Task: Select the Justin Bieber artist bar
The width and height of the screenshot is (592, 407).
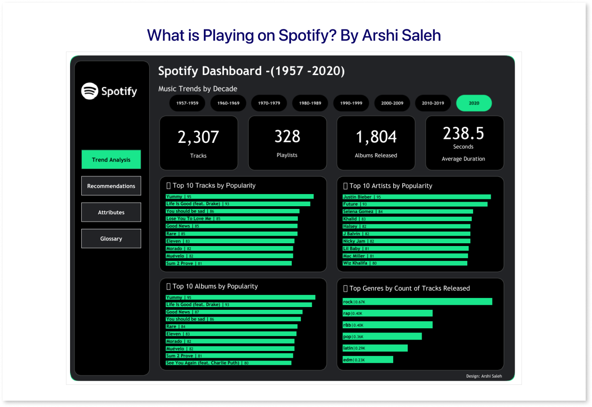Action: point(417,197)
